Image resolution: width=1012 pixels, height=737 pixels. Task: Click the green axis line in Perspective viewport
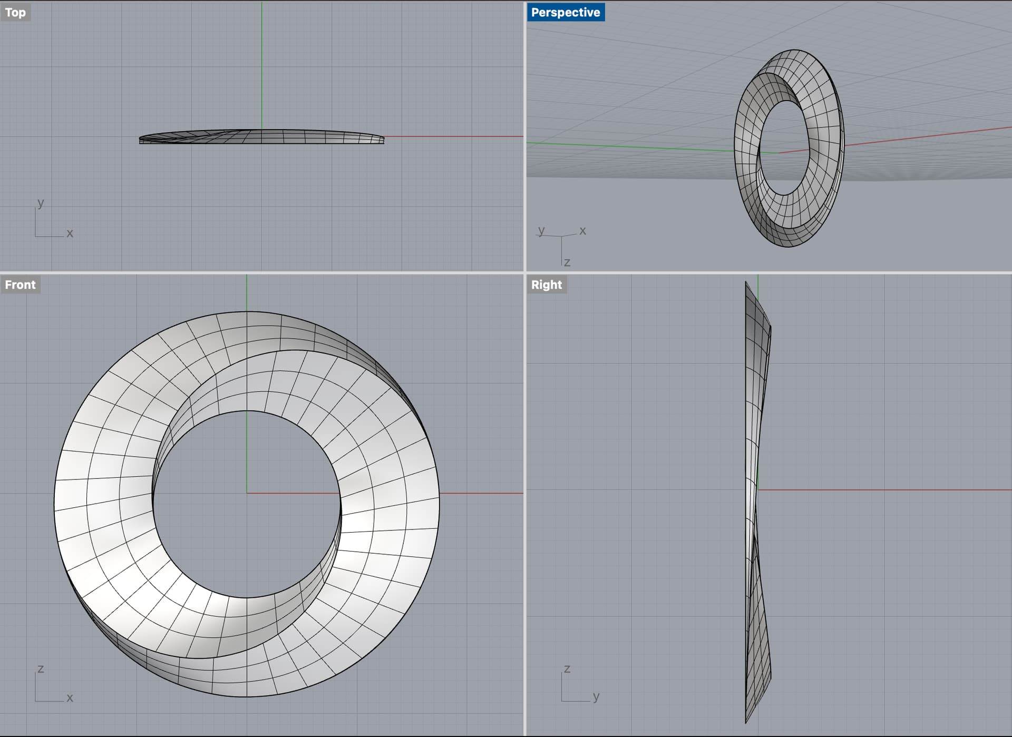(x=632, y=147)
